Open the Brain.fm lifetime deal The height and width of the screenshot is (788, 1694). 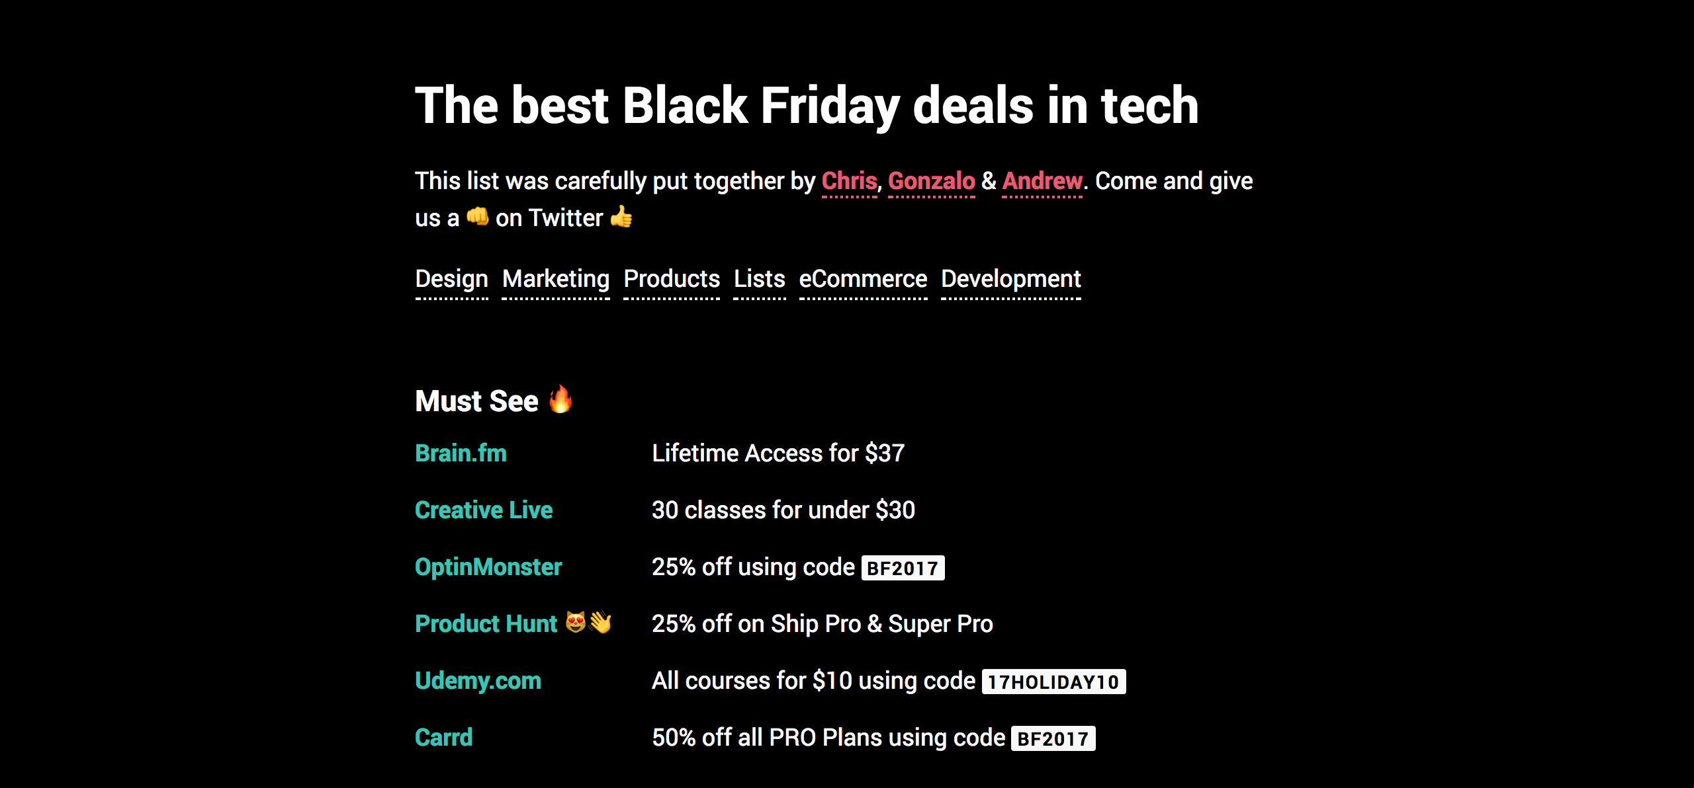(x=461, y=453)
